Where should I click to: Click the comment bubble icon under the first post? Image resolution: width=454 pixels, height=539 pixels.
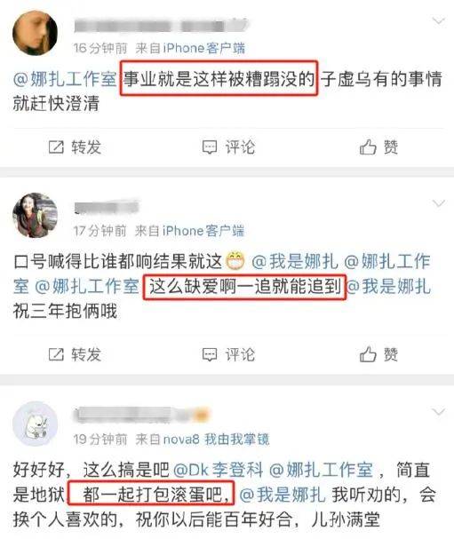click(210, 147)
